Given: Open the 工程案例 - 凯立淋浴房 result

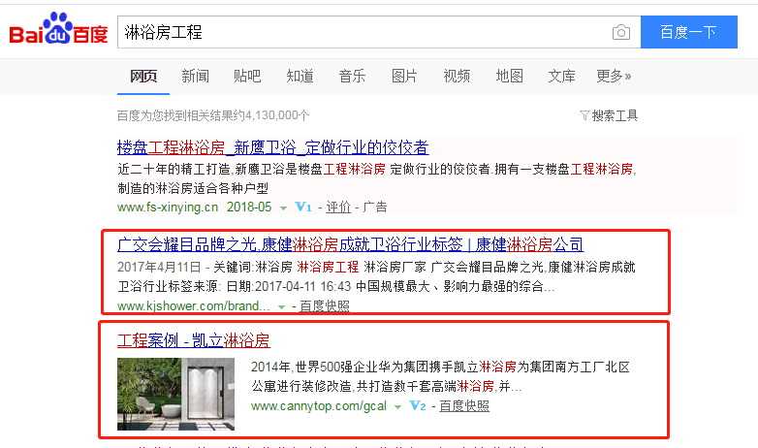Looking at the screenshot, I should pyautogui.click(x=193, y=340).
